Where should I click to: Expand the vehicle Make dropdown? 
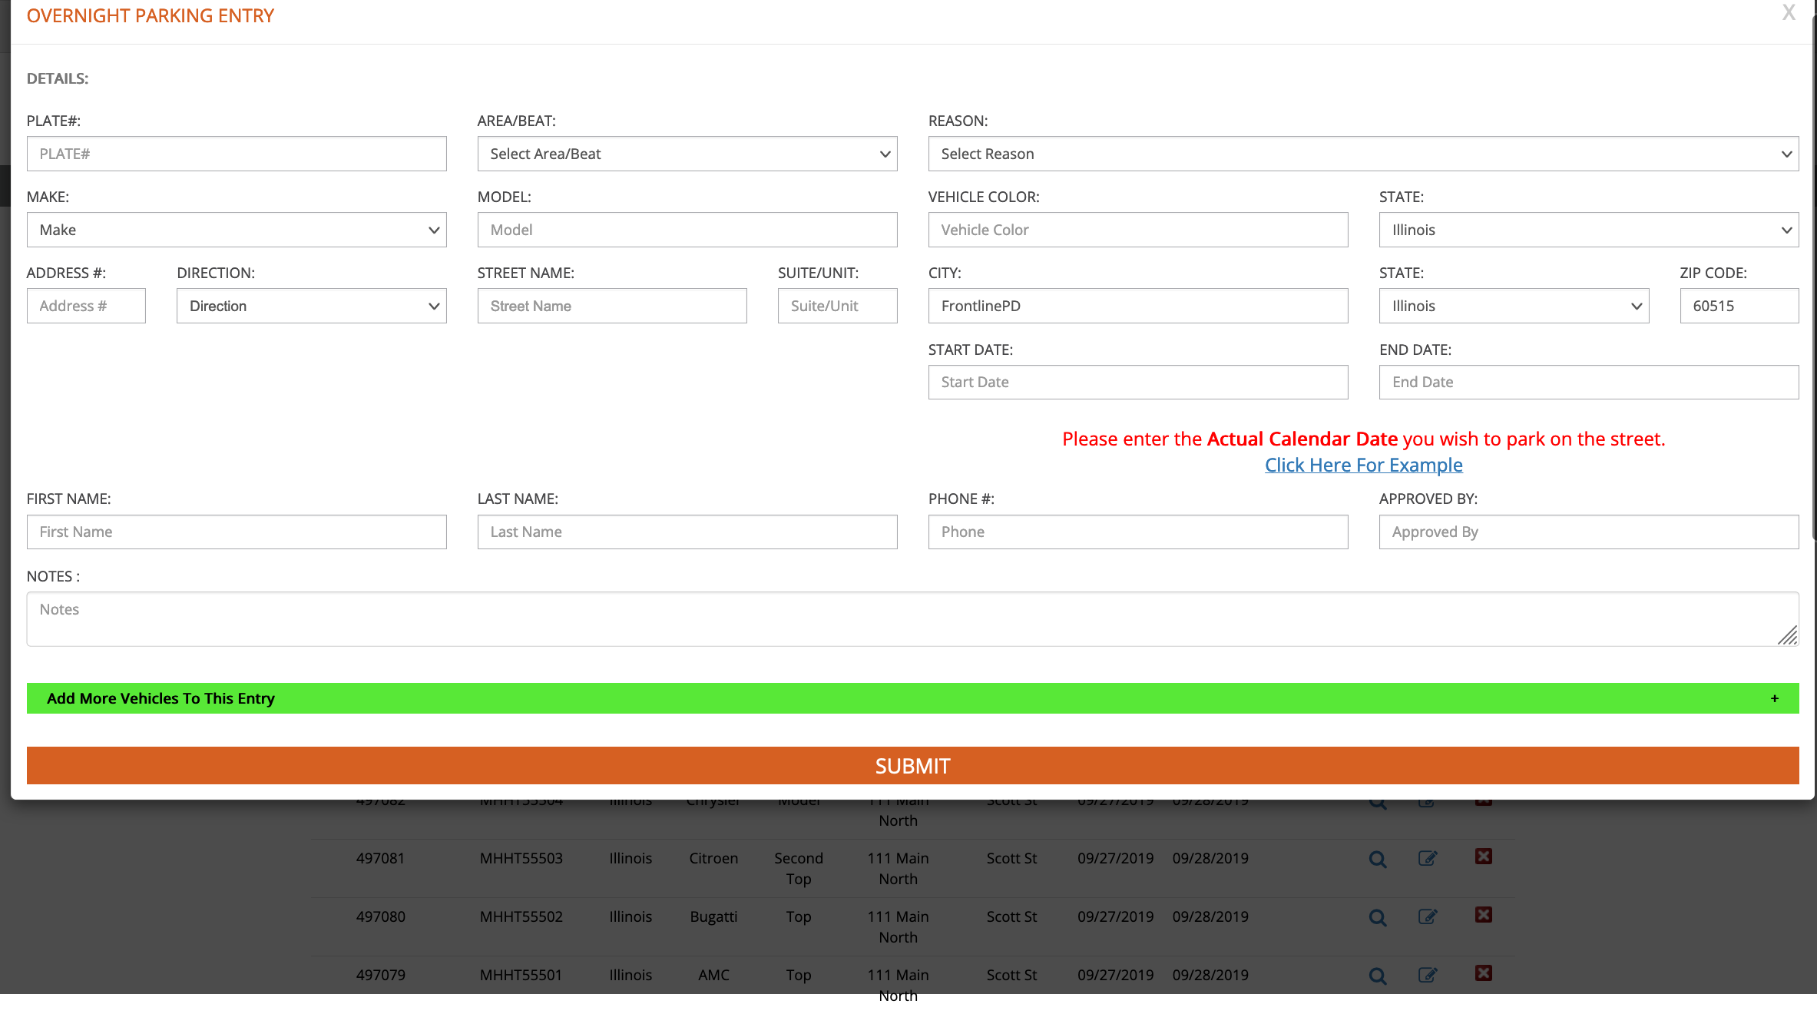click(237, 230)
